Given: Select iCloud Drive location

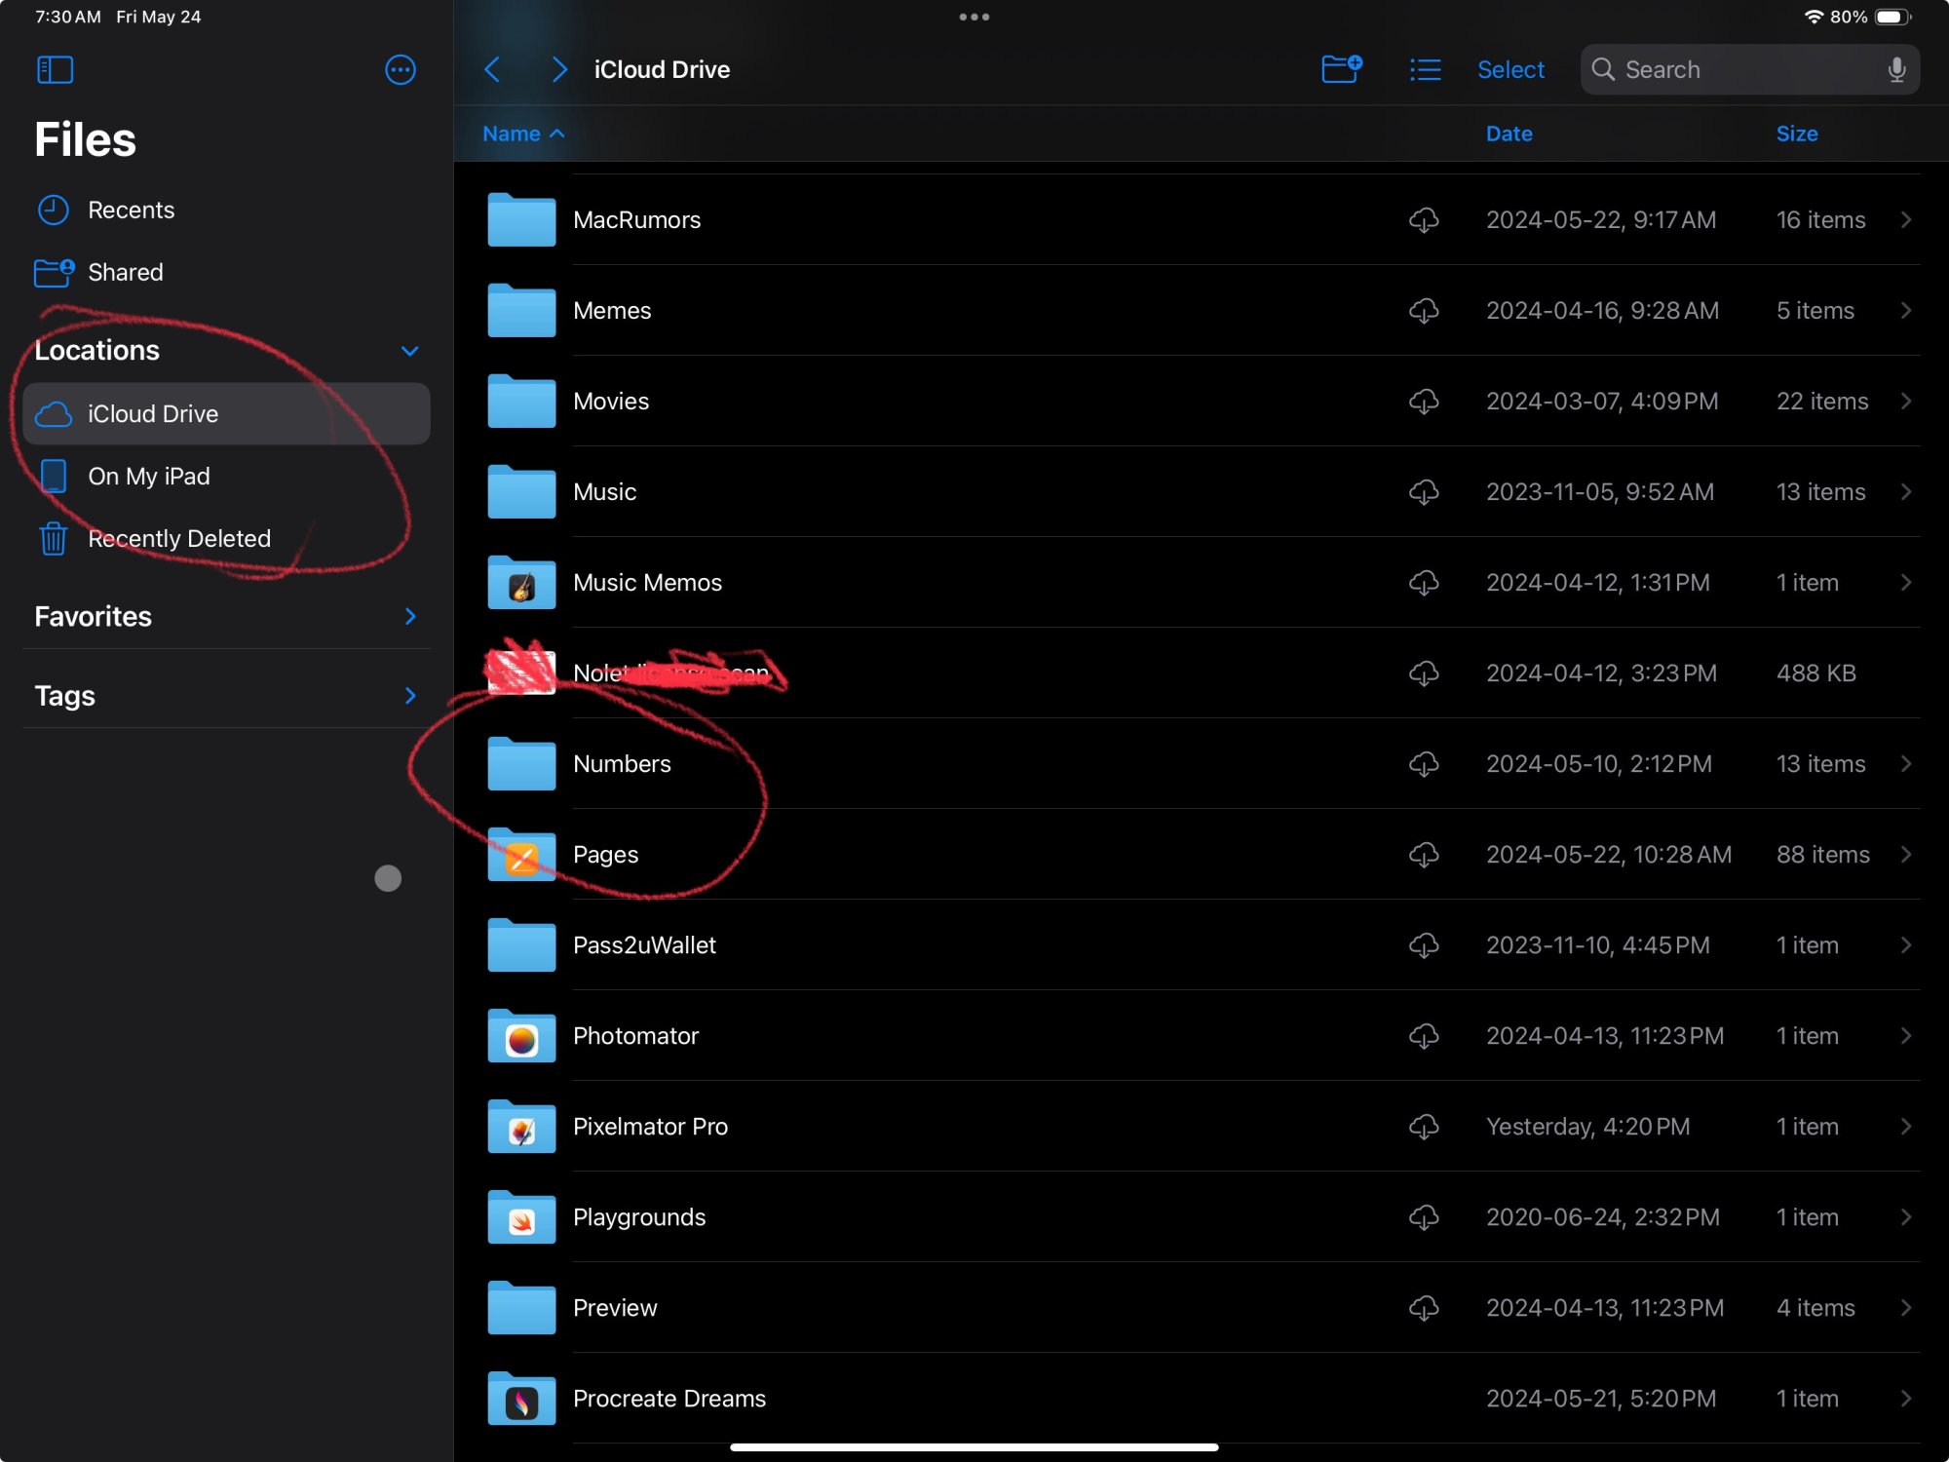Looking at the screenshot, I should pyautogui.click(x=226, y=413).
